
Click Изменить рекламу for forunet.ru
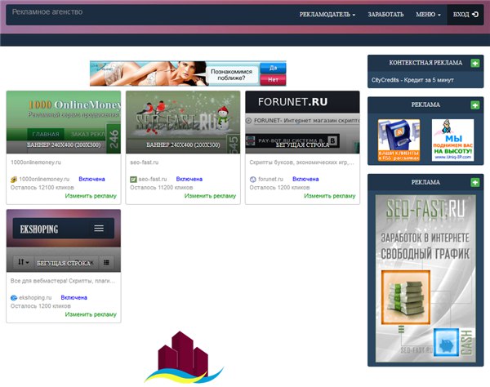point(330,196)
